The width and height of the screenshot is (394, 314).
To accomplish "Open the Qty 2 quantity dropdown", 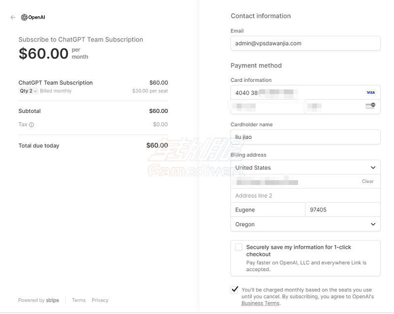I will (x=28, y=91).
